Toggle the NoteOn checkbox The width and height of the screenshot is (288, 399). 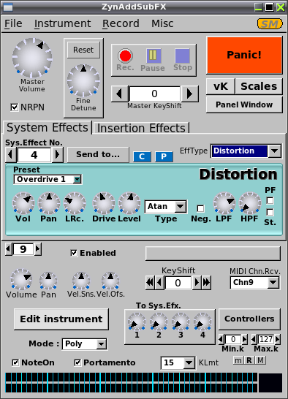pos(15,362)
